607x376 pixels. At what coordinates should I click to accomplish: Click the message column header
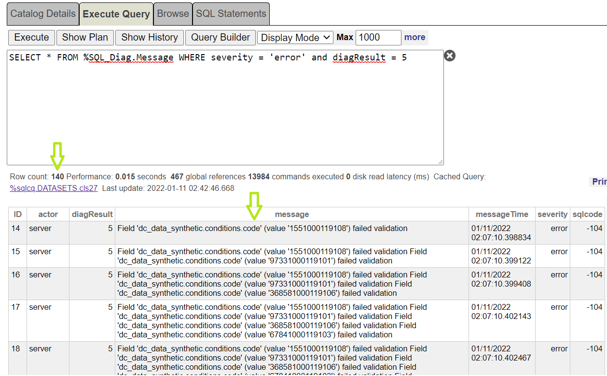click(x=291, y=214)
